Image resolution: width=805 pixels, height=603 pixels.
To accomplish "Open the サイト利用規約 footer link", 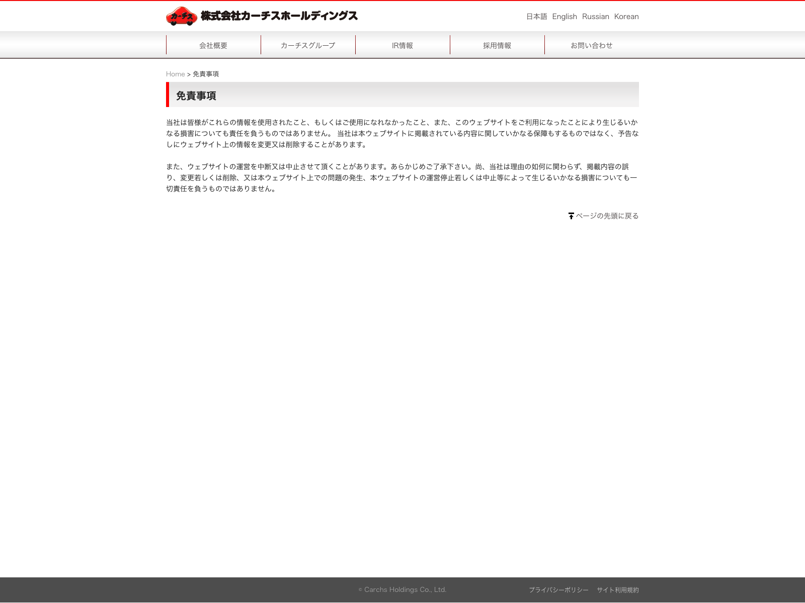I will pyautogui.click(x=617, y=590).
